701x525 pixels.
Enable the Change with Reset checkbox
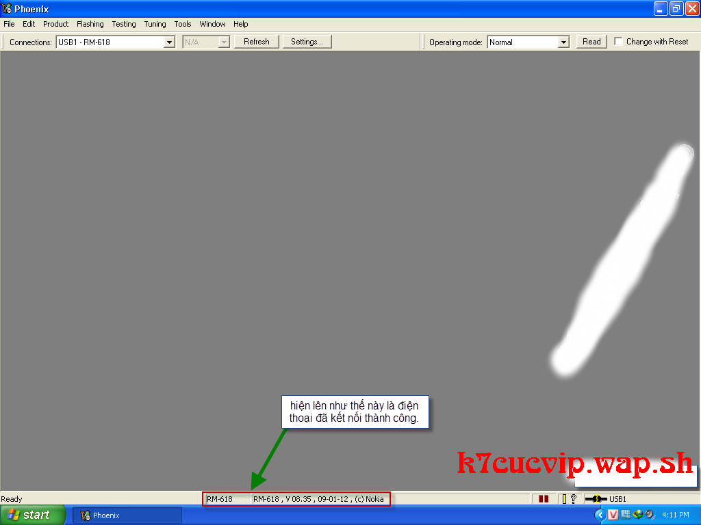click(x=619, y=42)
